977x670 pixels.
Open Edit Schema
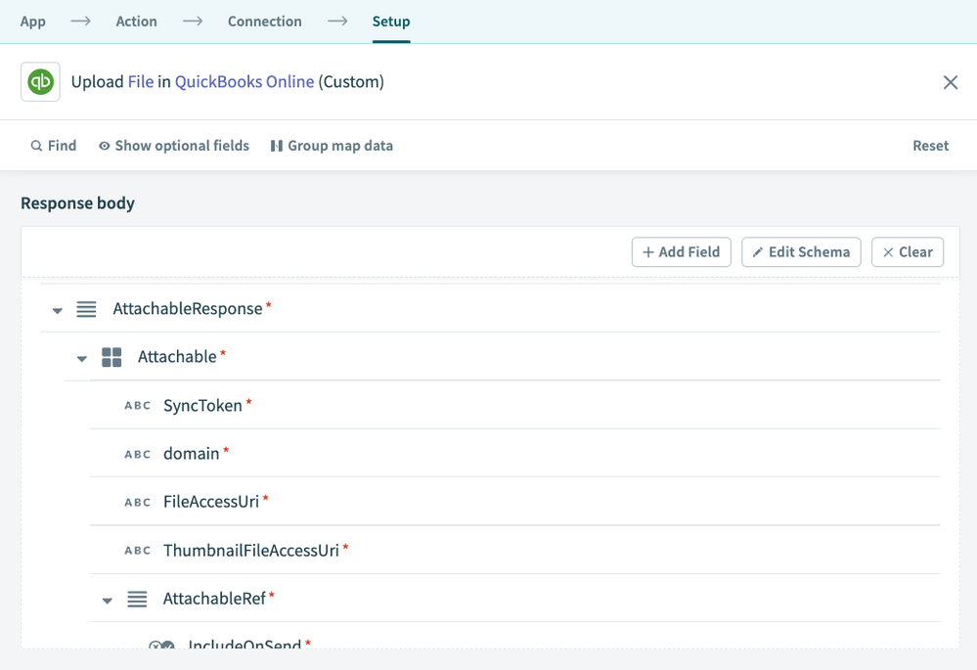coord(801,251)
